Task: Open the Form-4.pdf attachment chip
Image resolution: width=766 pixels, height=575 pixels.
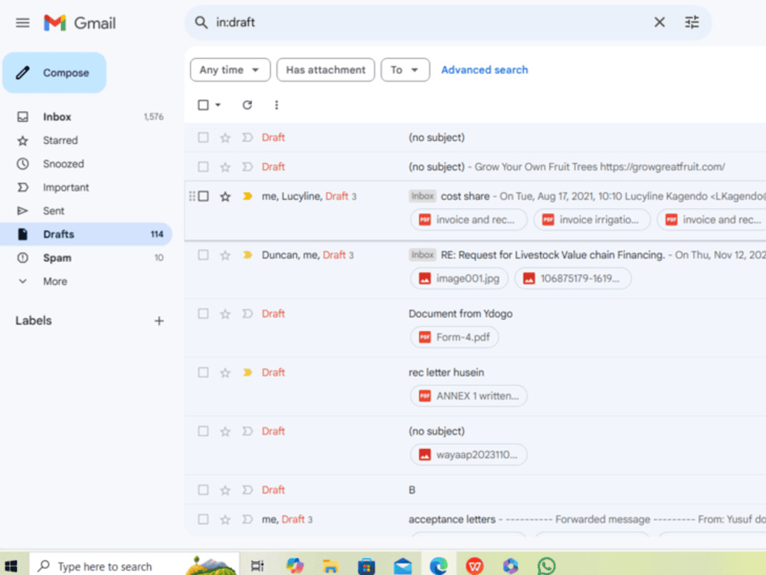Action: (x=454, y=337)
